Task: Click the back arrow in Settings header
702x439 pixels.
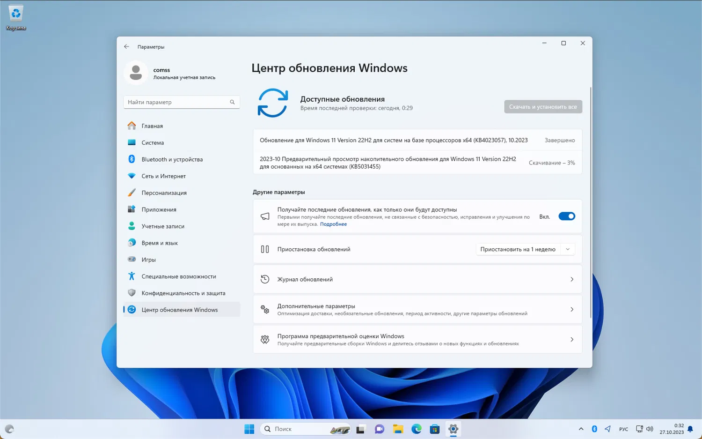Action: [126, 47]
